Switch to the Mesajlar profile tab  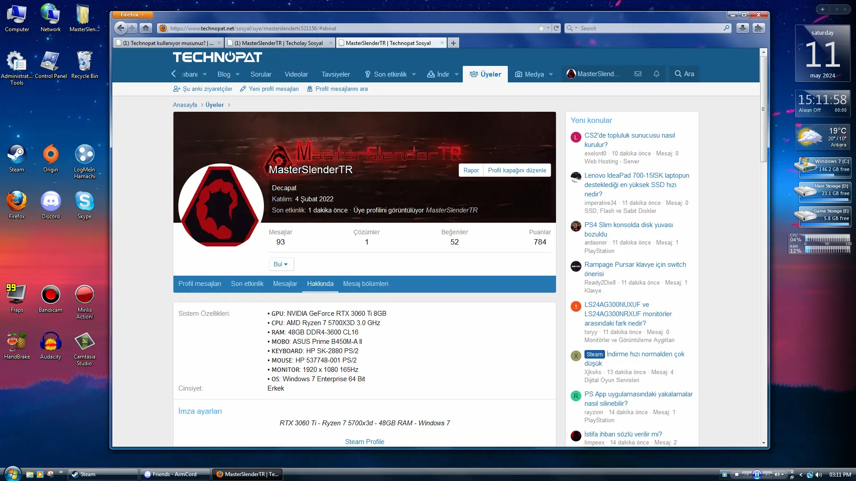click(285, 284)
